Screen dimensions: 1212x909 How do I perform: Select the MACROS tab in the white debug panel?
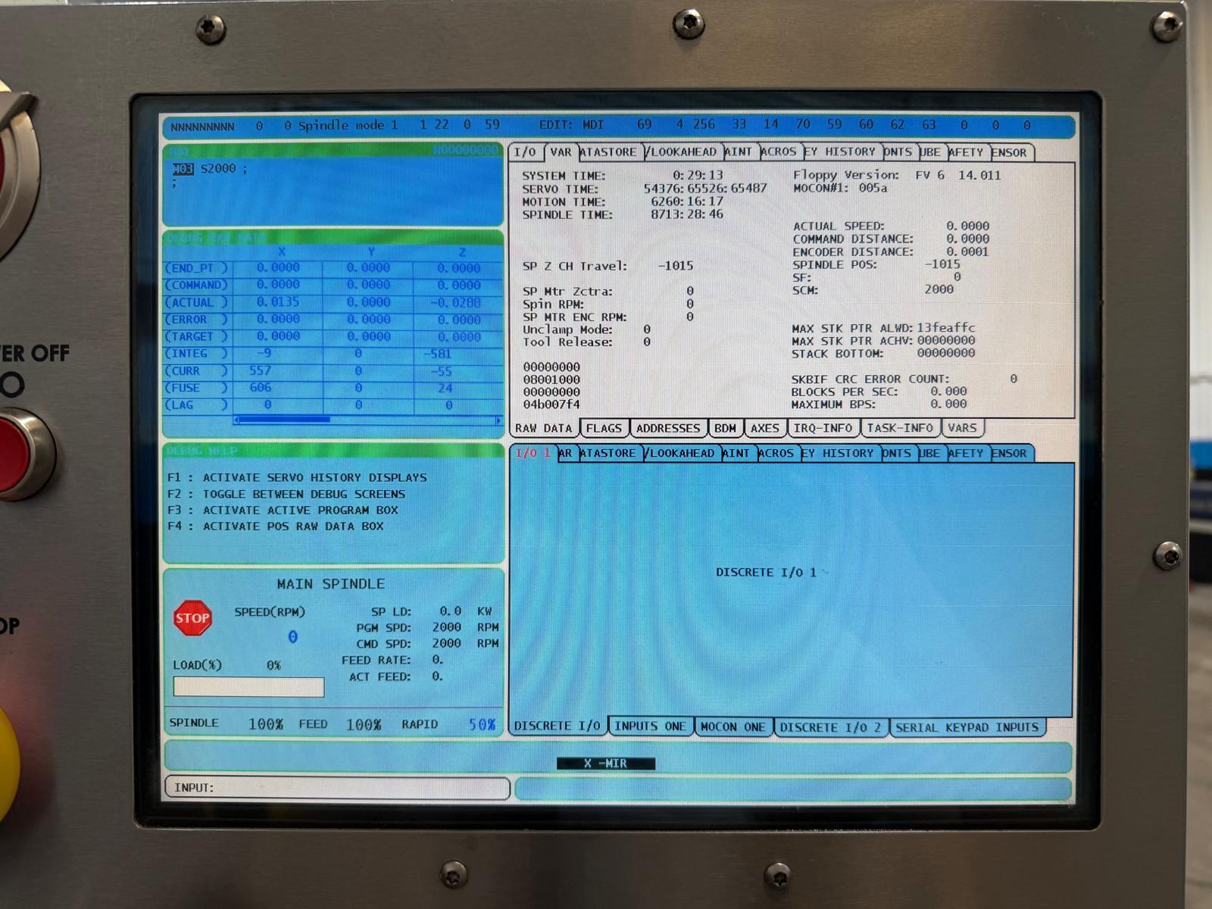(x=778, y=152)
